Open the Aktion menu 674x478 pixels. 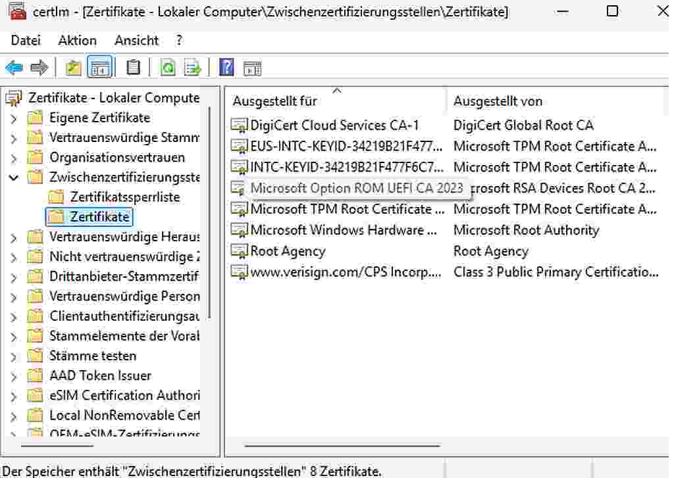pos(77,40)
